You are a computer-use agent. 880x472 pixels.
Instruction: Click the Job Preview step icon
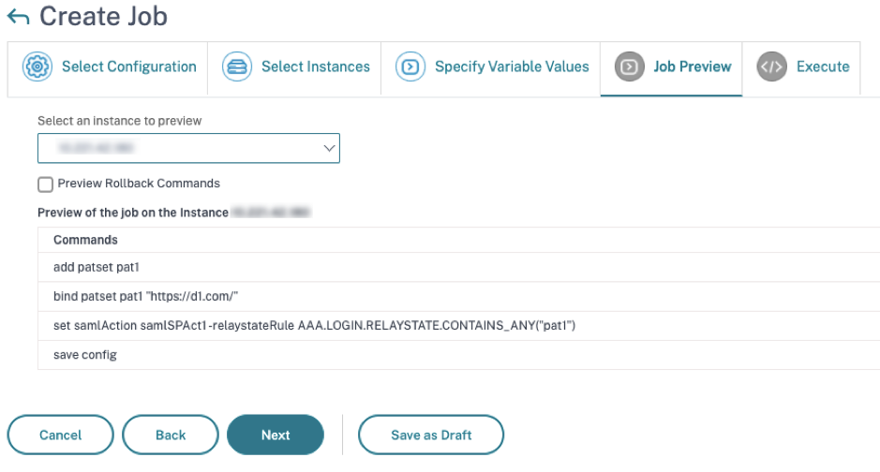click(629, 66)
